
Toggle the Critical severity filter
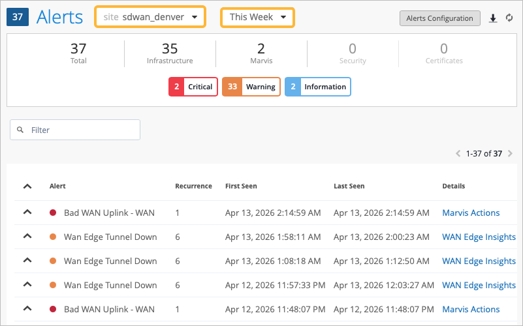(193, 87)
